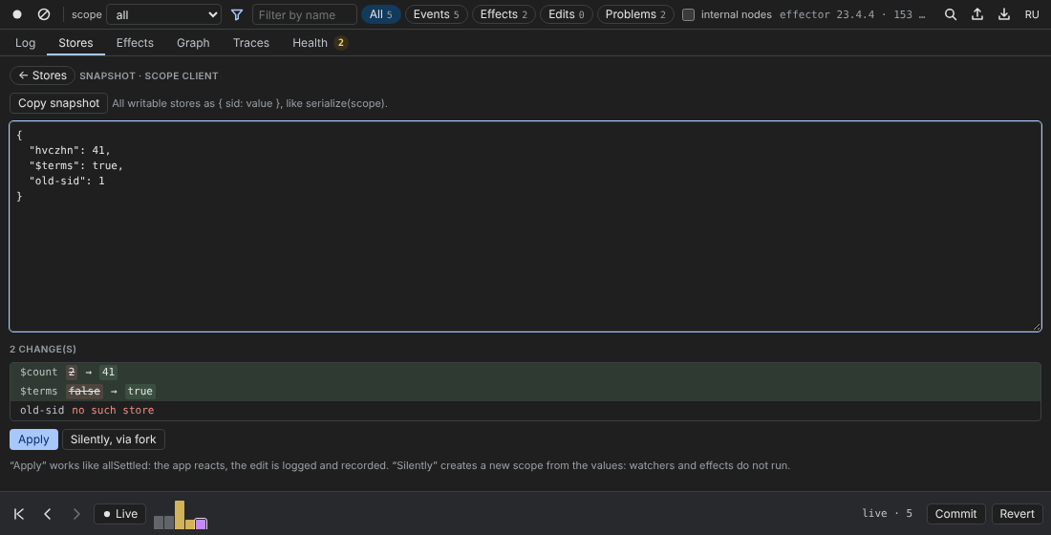The image size is (1051, 535).
Task: Open the Health tab
Action: [x=319, y=43]
